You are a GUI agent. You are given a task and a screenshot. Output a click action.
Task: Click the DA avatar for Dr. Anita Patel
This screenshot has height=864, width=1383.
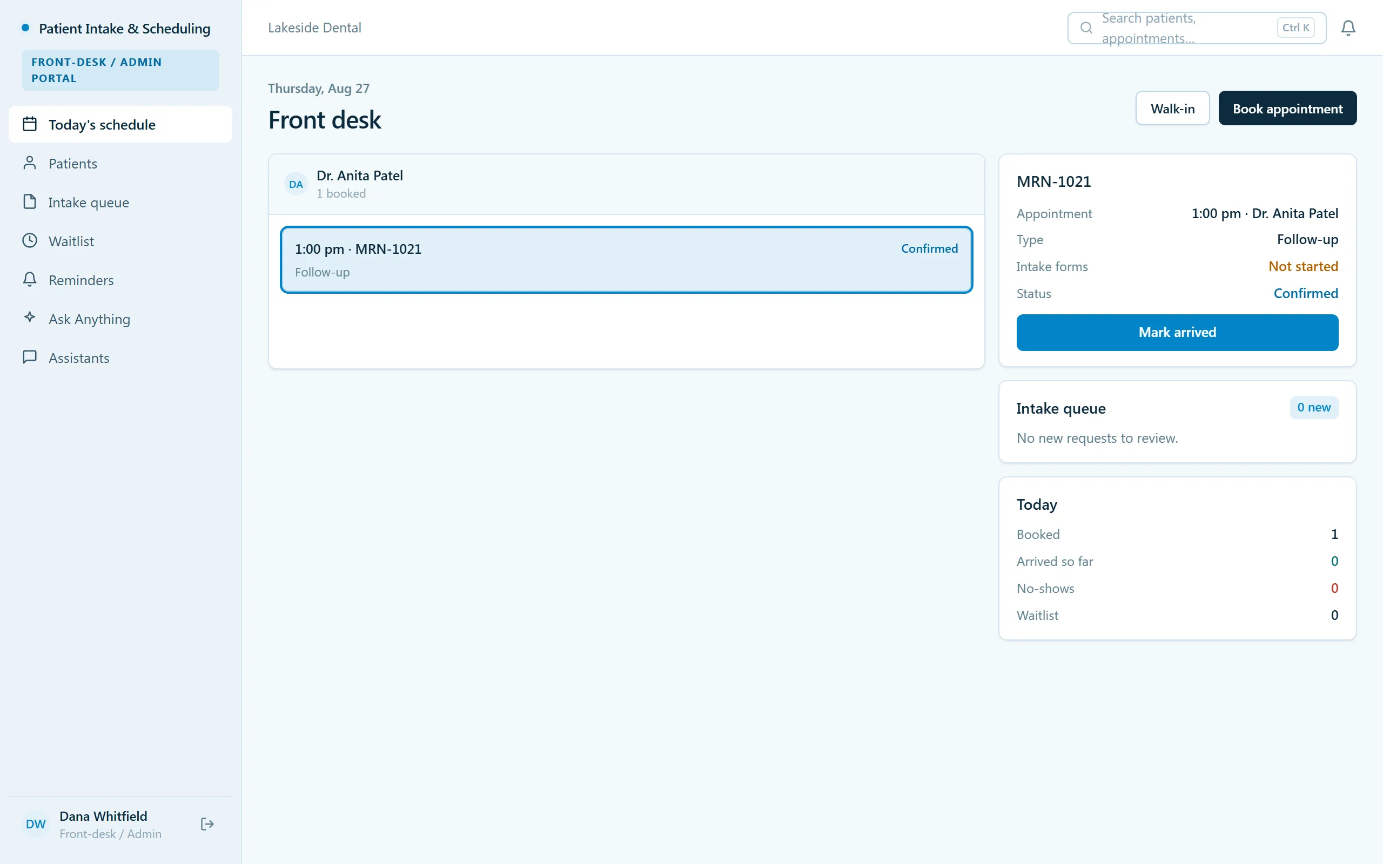pyautogui.click(x=296, y=184)
